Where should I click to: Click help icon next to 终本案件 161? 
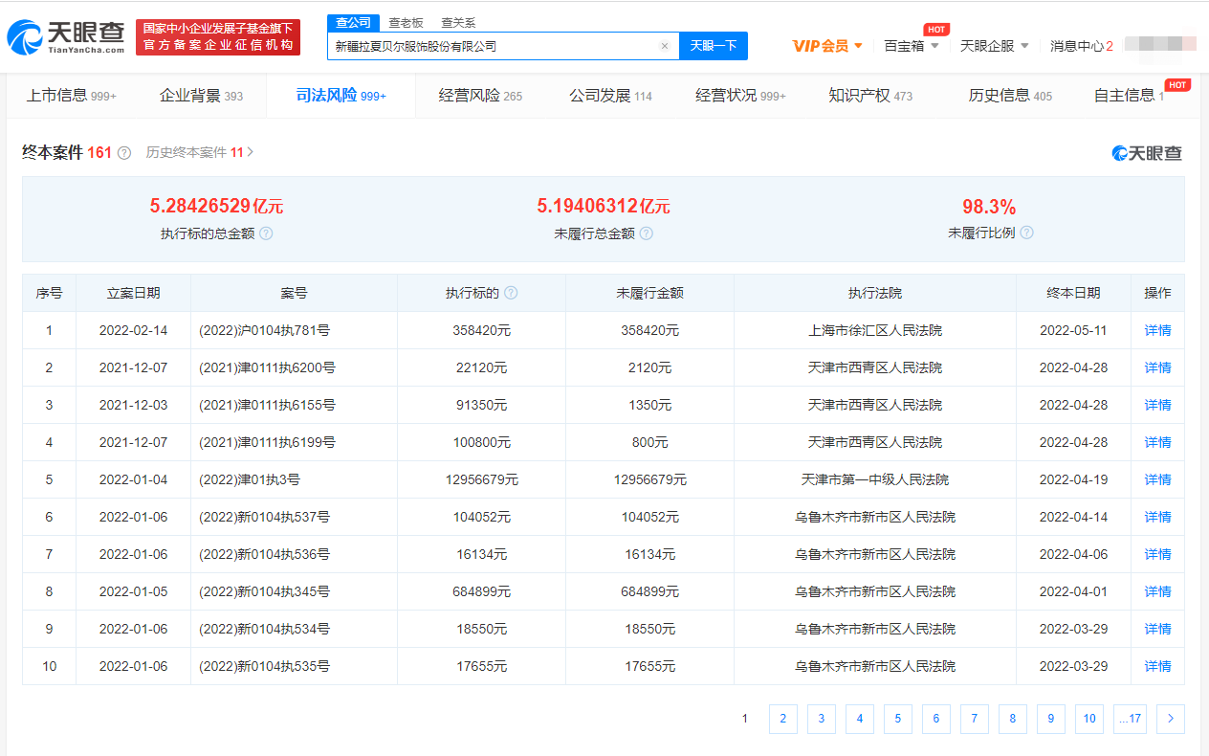pyautogui.click(x=124, y=153)
